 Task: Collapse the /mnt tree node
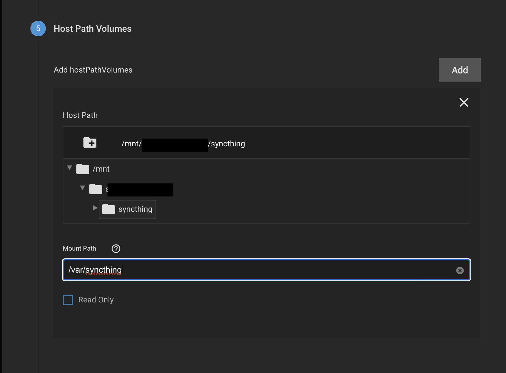pos(70,168)
